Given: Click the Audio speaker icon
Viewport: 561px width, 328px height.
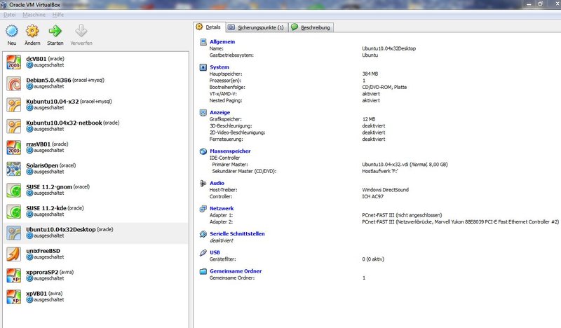Looking at the screenshot, I should point(203,183).
